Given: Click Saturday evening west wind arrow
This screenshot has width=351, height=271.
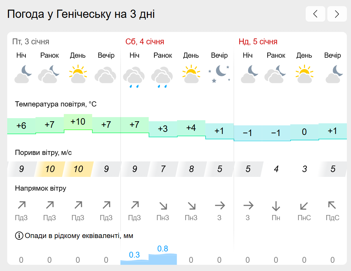Looking at the screenshot, I should (220, 205).
